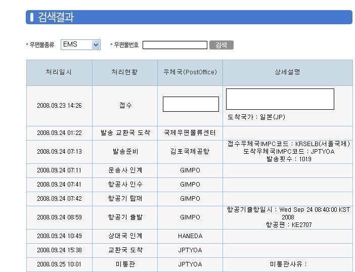The width and height of the screenshot is (355, 272).
Task: Click the 항공사 인수 status cell
Action: (x=125, y=184)
